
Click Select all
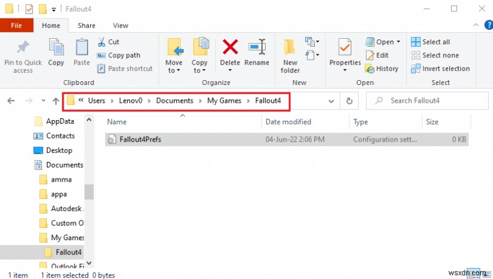[x=430, y=42]
